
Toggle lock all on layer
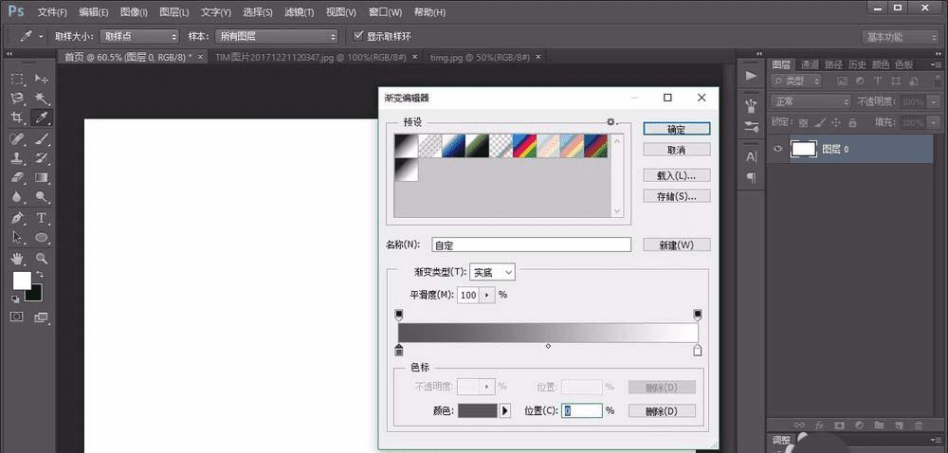point(852,122)
